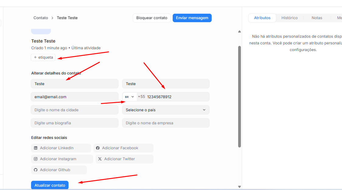This screenshot has height=190, width=342.
Task: Go back to Contato breadcrumb link
Action: click(x=41, y=18)
